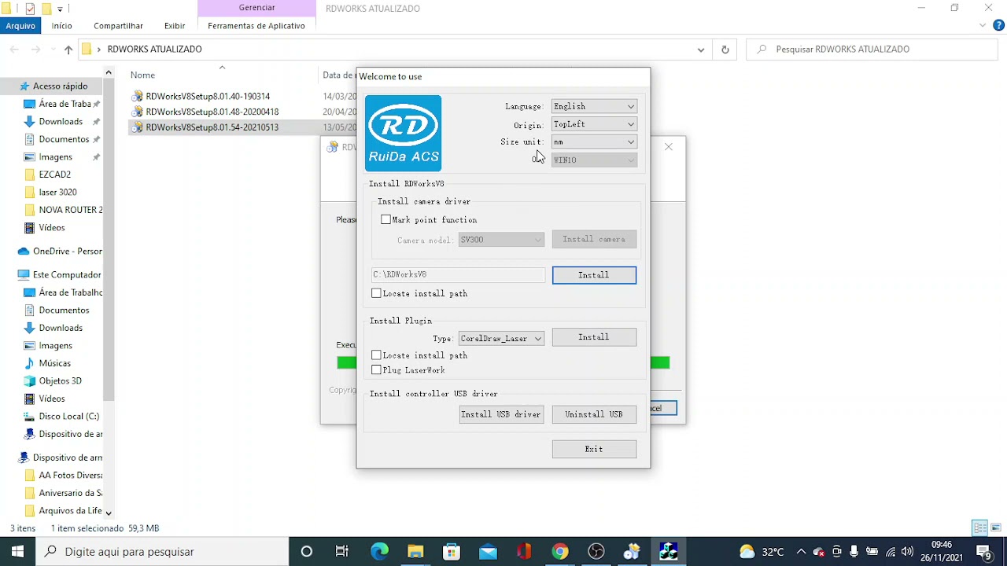Click the RuiDa ACS logo image

403,133
